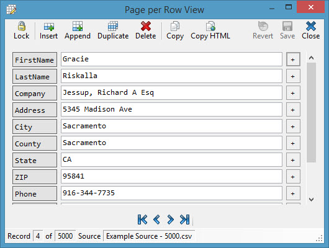Image resolution: width=329 pixels, height=248 pixels.
Task: Click the State label button
Action: 35,160
